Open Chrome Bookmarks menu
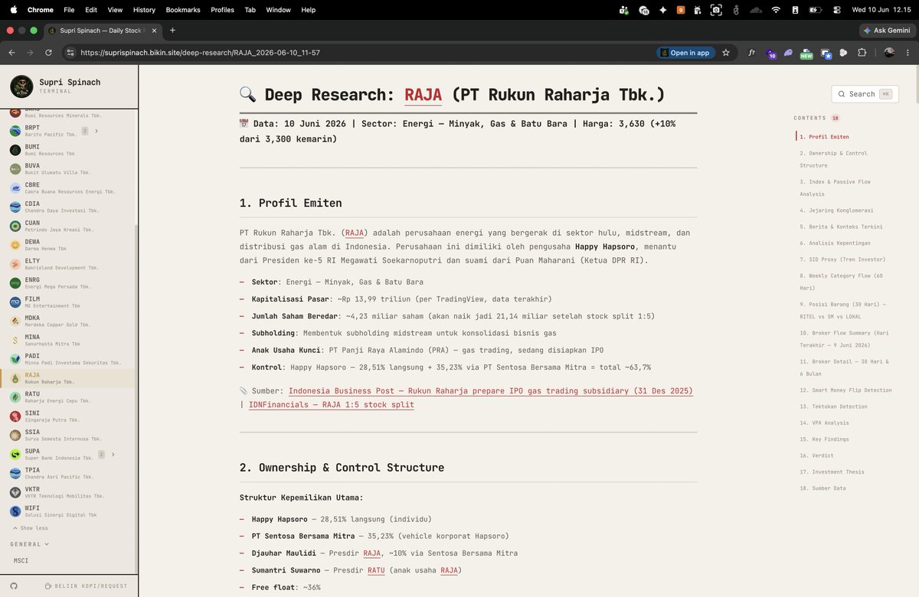Viewport: 919px width, 597px height. click(182, 10)
